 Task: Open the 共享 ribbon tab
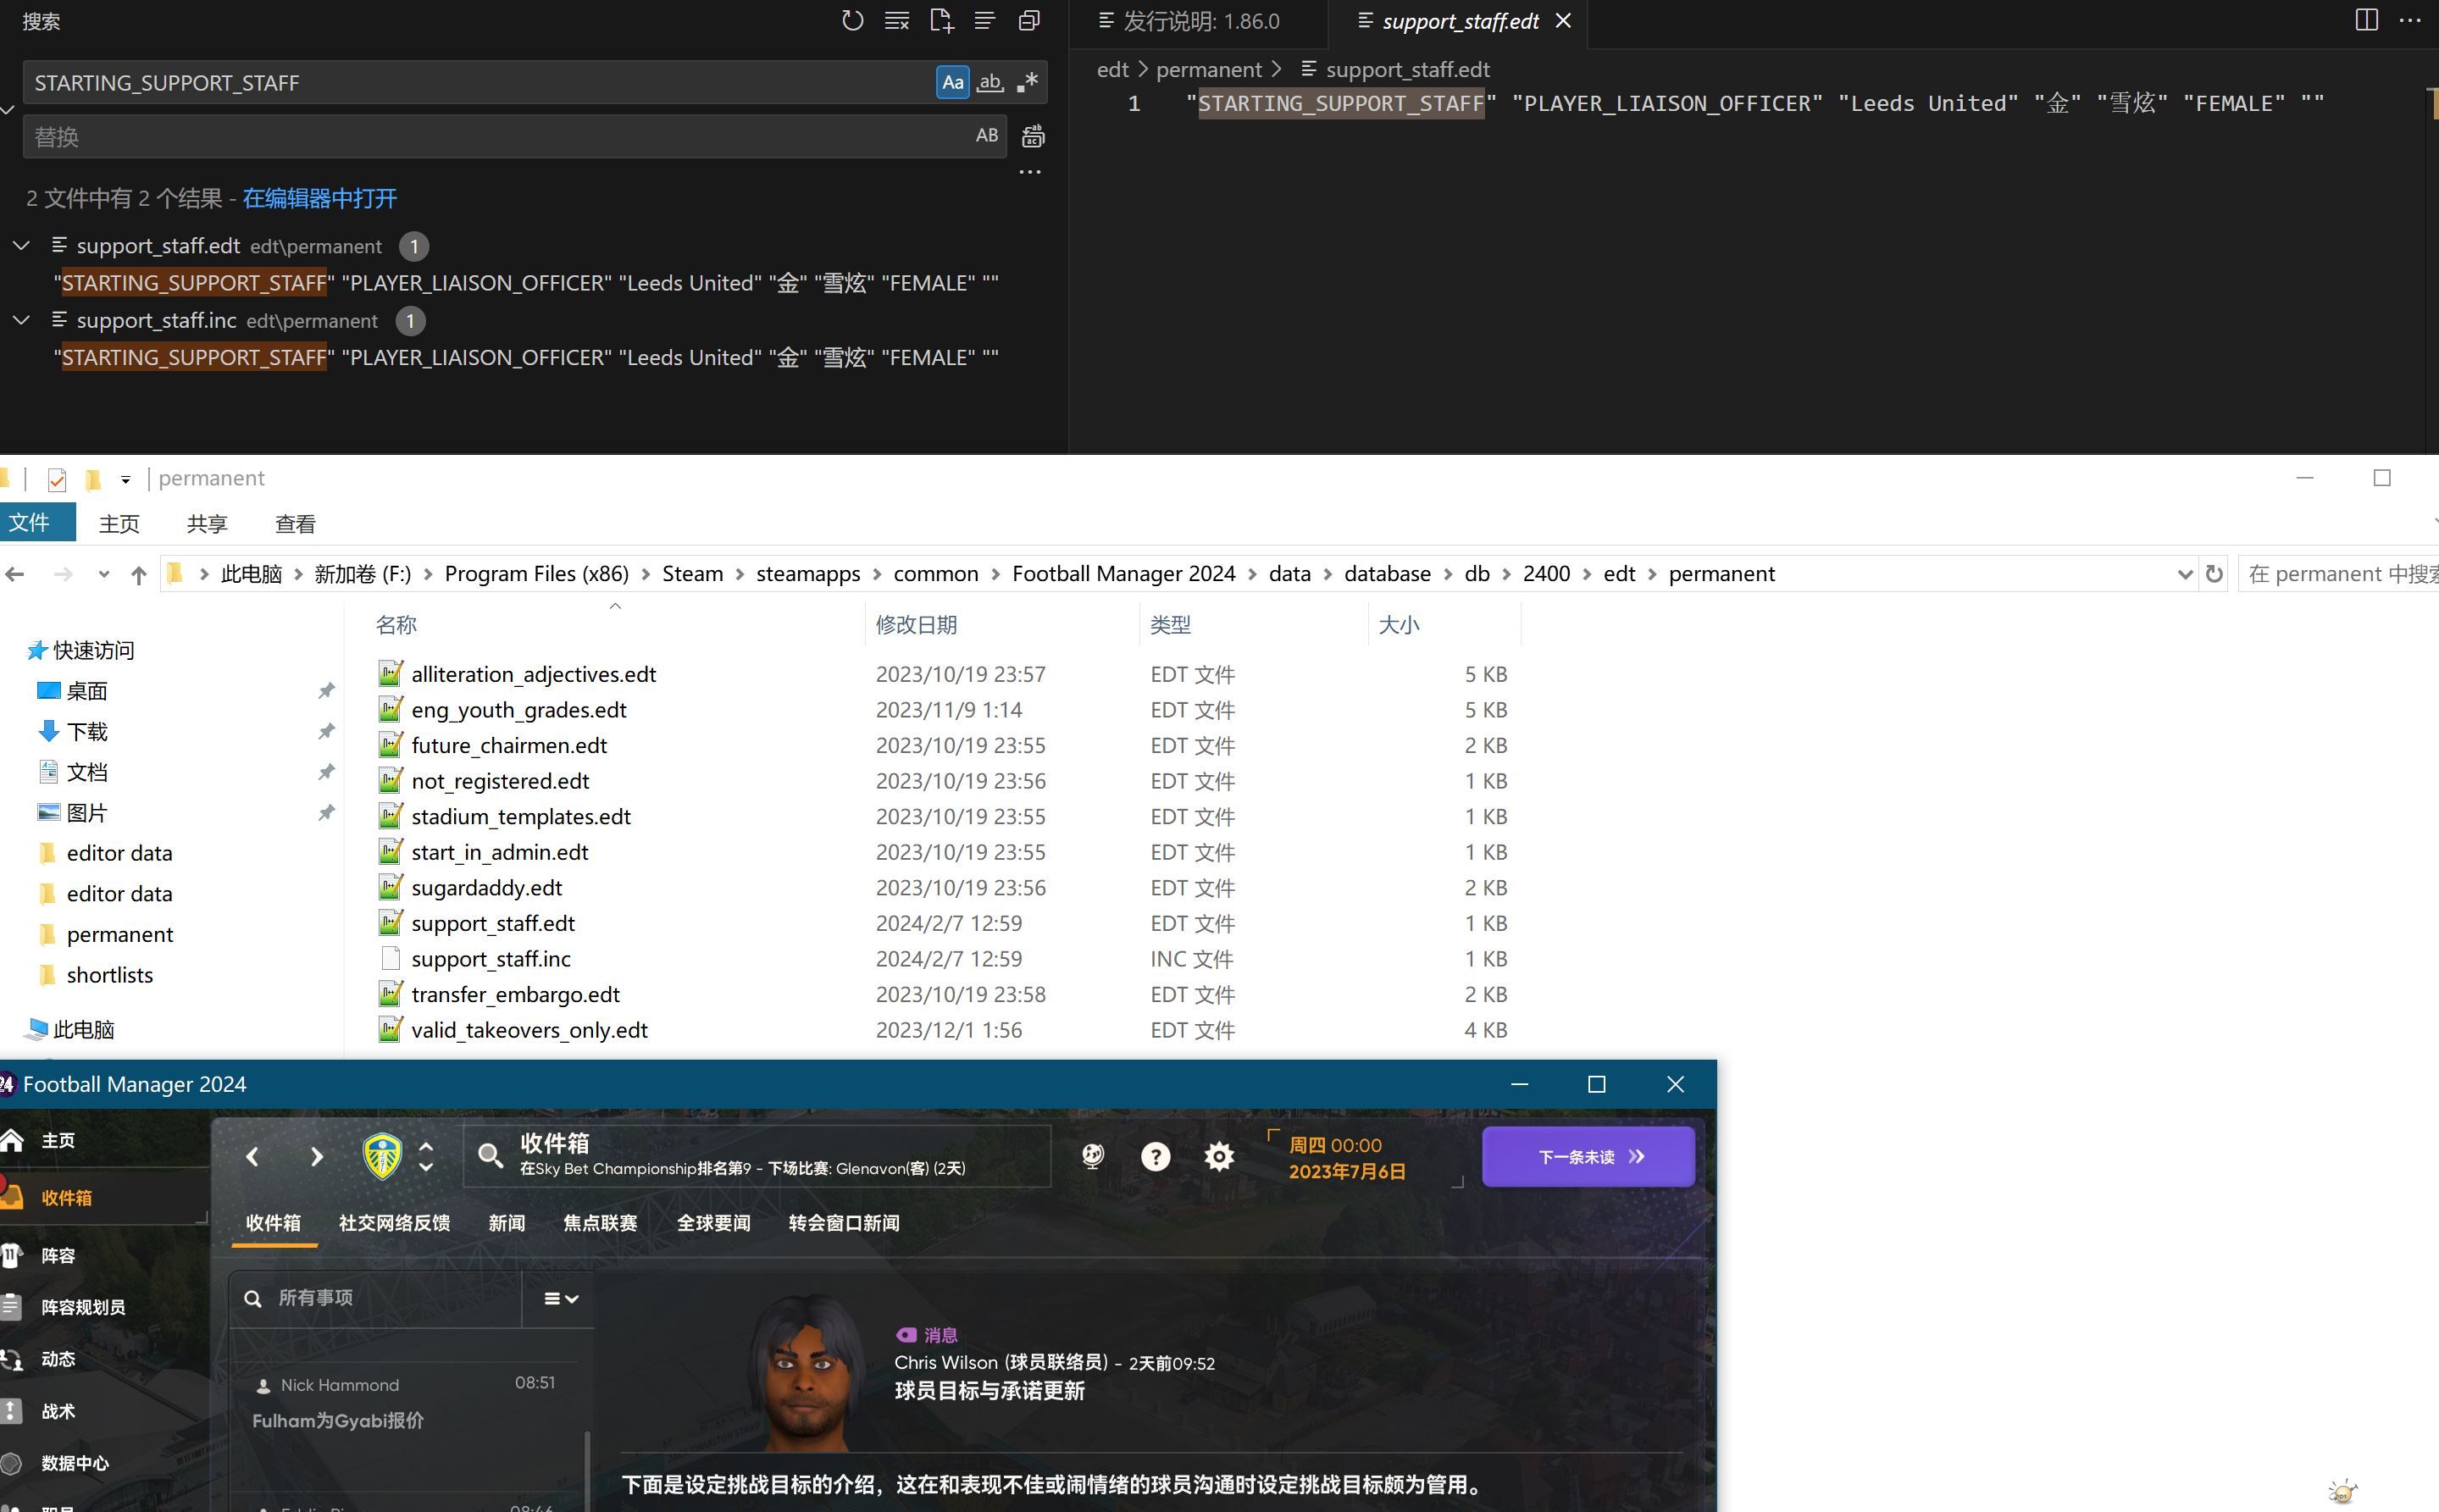pyautogui.click(x=207, y=523)
